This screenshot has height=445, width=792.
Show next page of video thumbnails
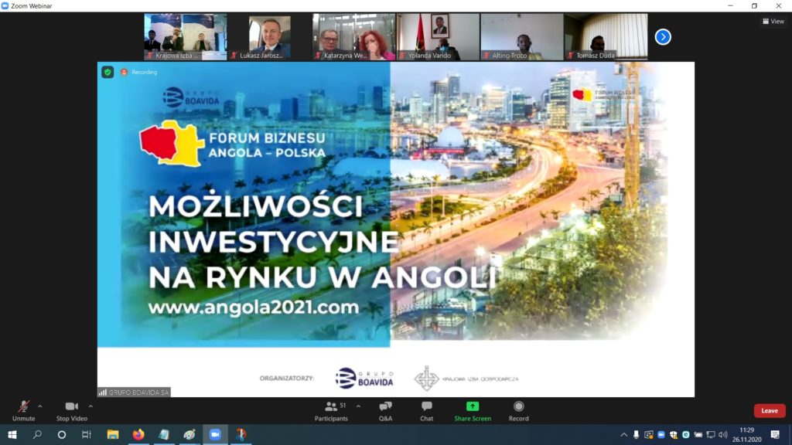663,36
